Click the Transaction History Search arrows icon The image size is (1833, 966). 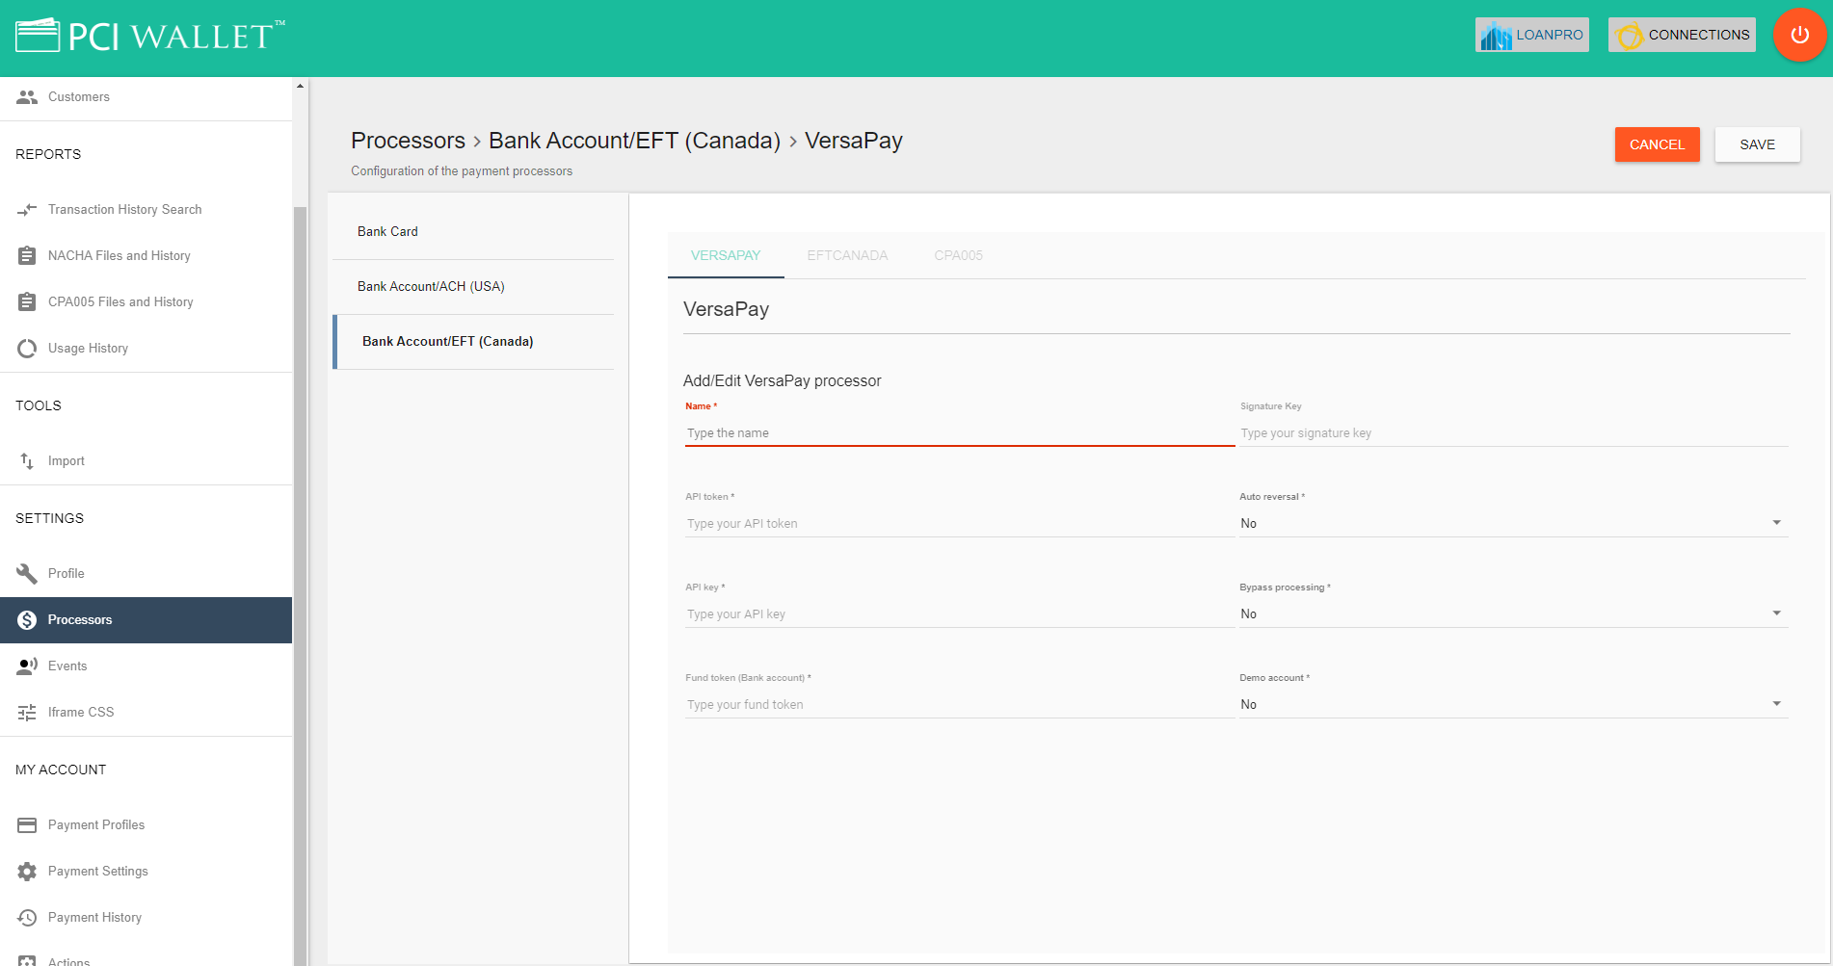pos(27,209)
